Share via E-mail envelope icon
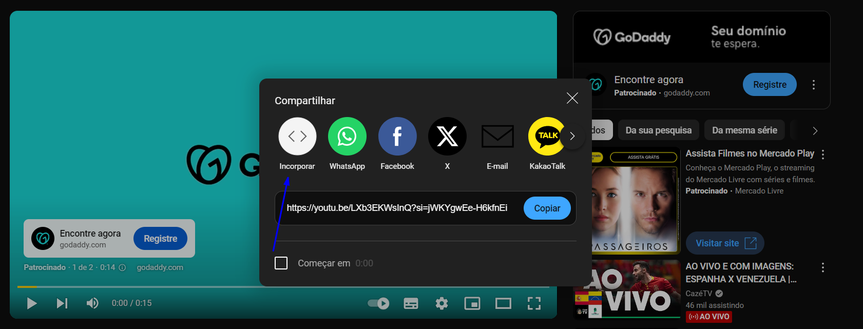 pos(497,137)
